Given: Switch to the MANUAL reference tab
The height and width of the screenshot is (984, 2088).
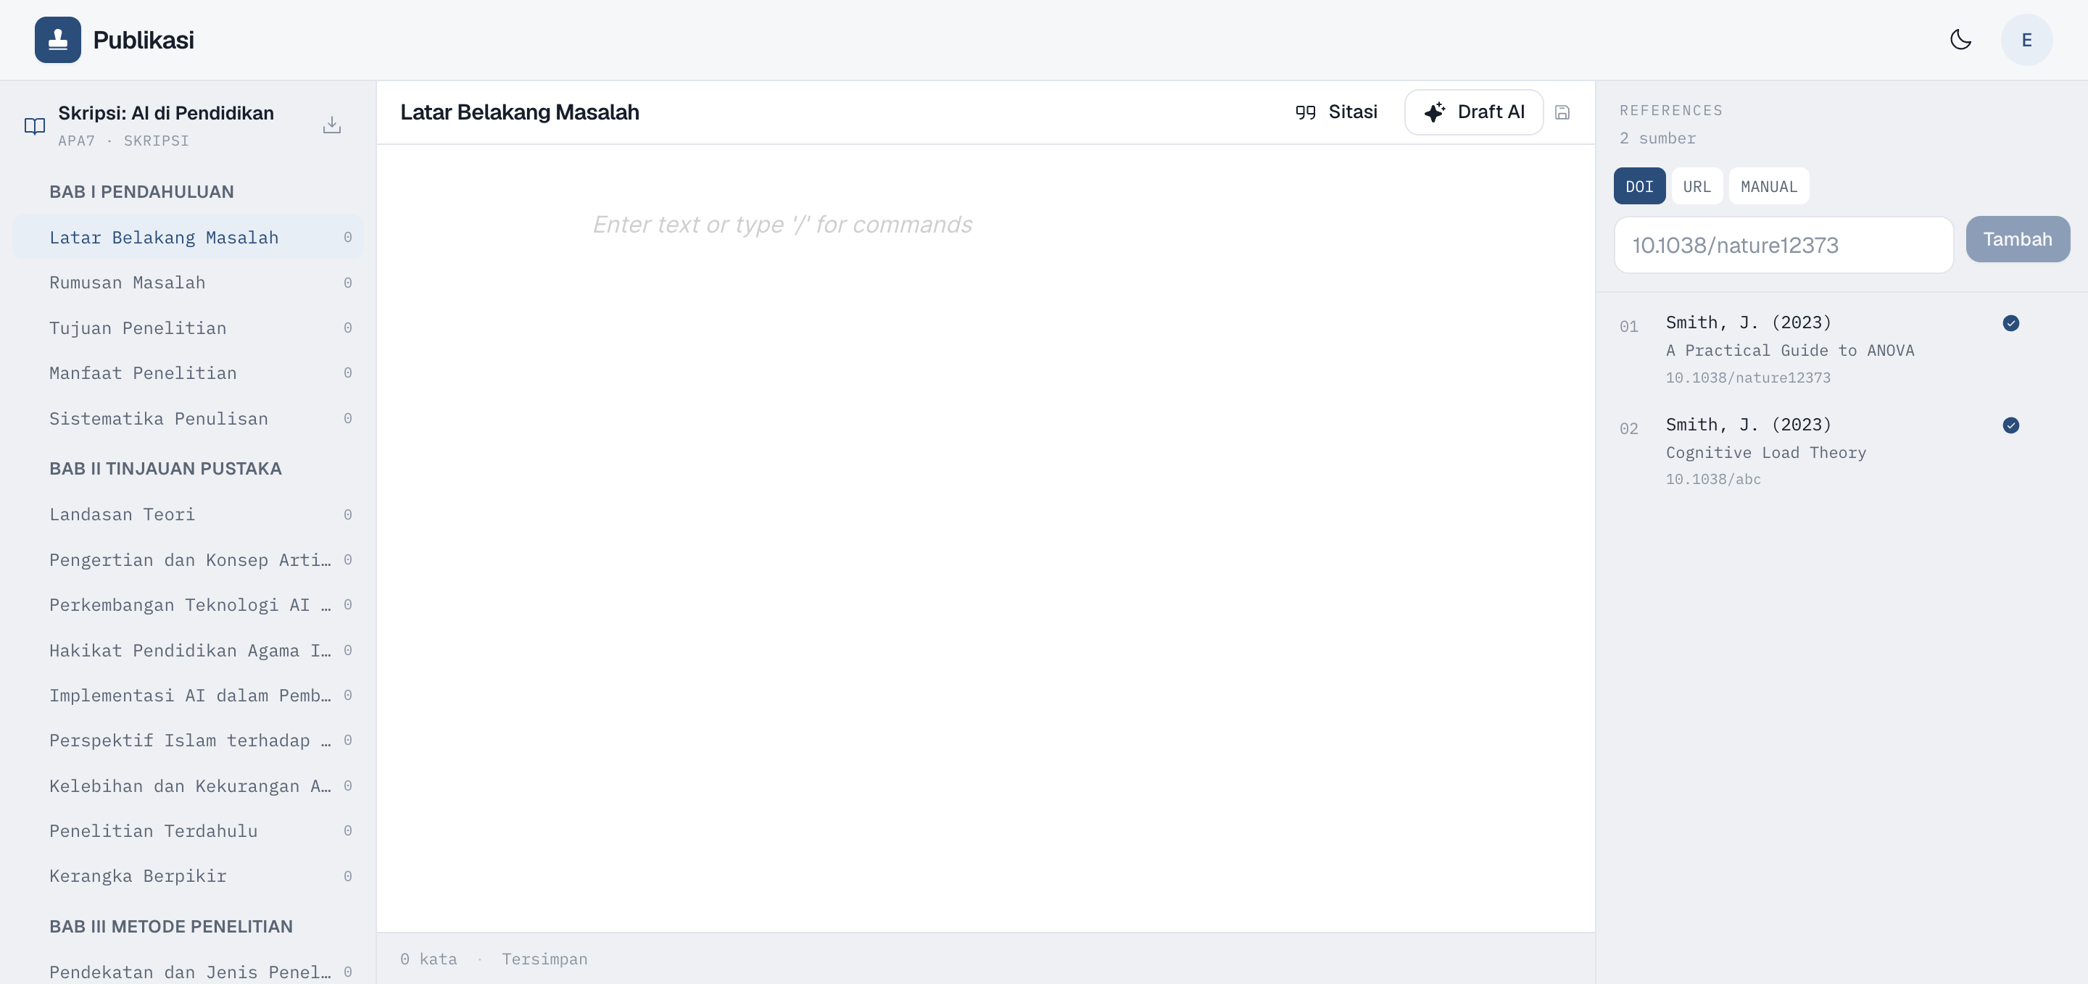Looking at the screenshot, I should 1769,186.
